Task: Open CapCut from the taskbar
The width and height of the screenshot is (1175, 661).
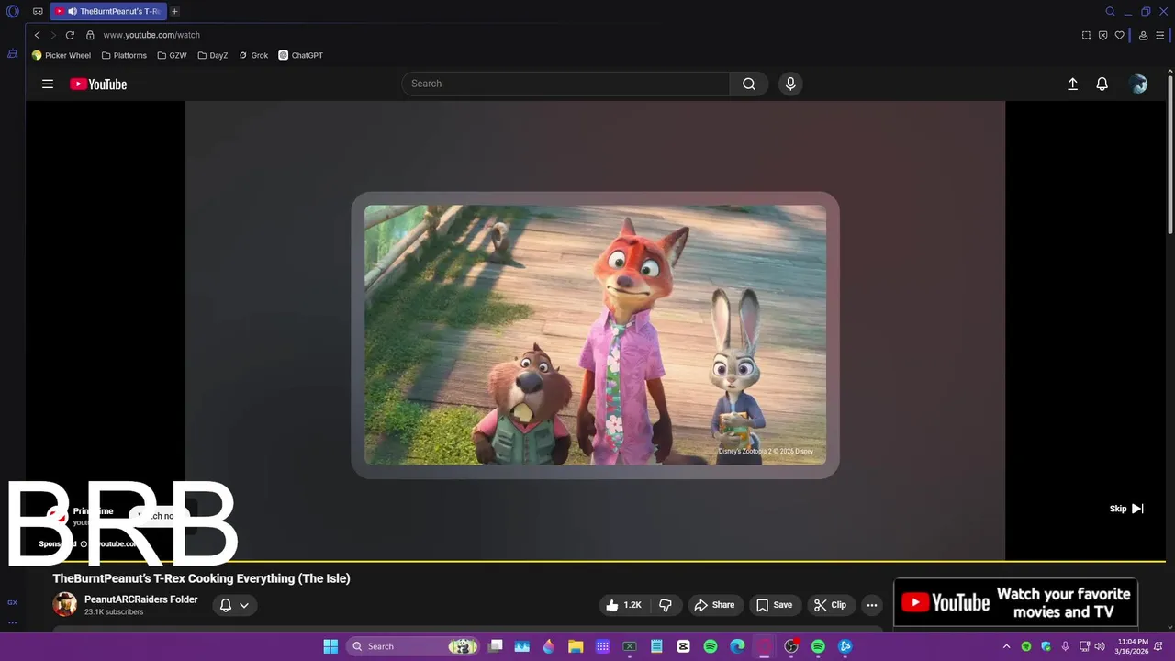Action: (683, 646)
